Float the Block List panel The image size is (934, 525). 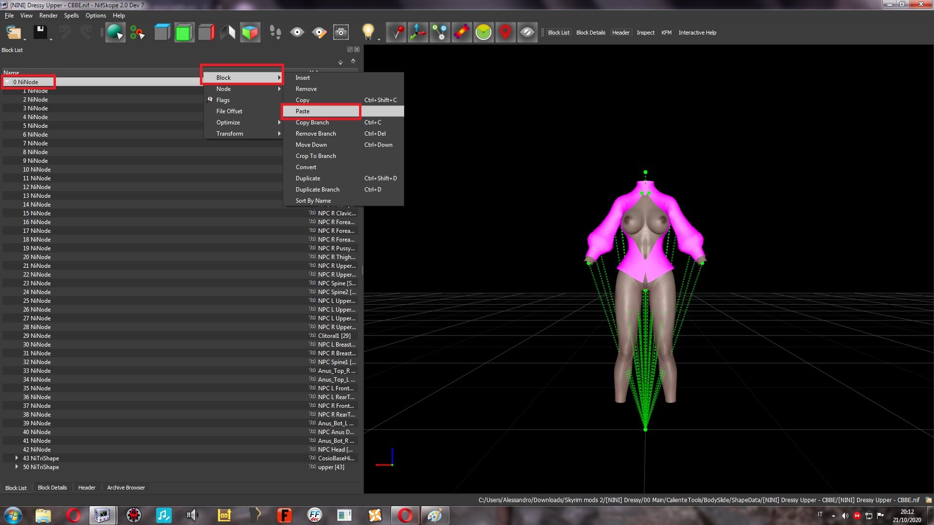tap(350, 50)
